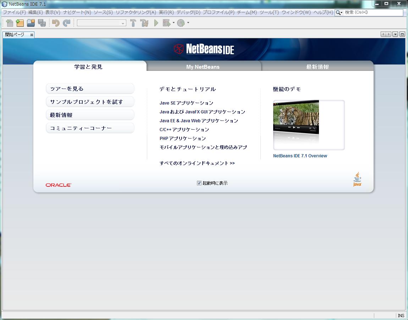Create a new project from the toolbar
The image size is (408, 320).
click(x=20, y=23)
